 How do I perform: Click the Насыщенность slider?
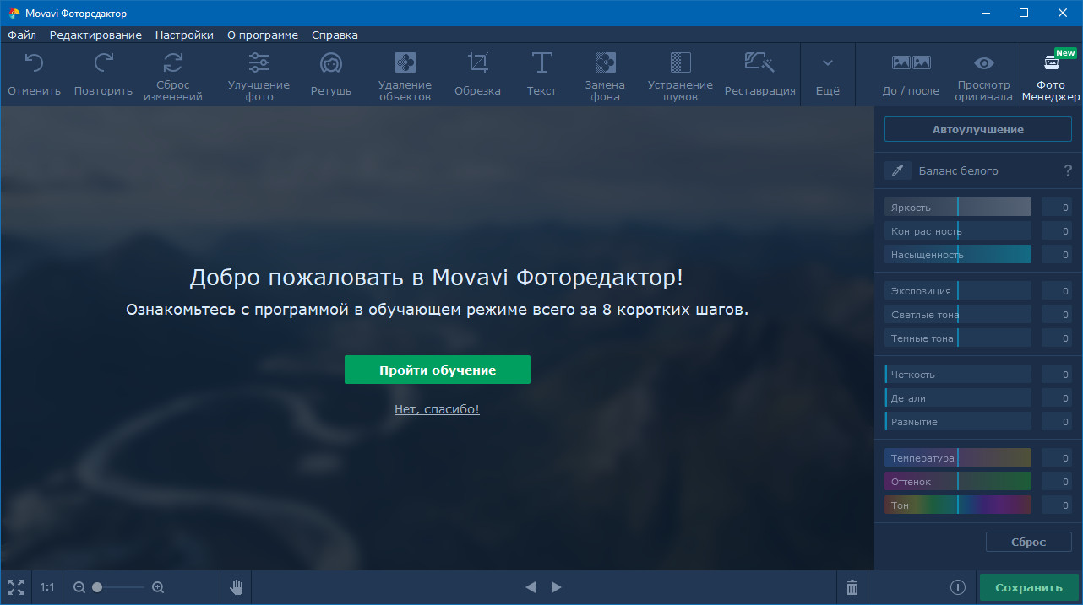[x=958, y=254]
